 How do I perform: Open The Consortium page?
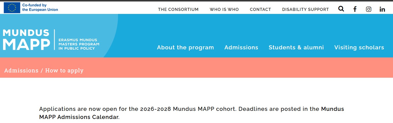tap(178, 9)
